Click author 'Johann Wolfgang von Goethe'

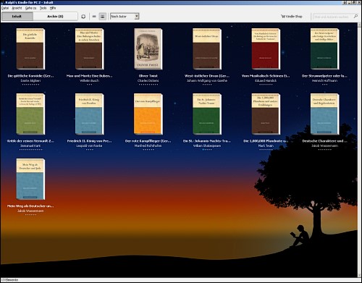(207, 80)
